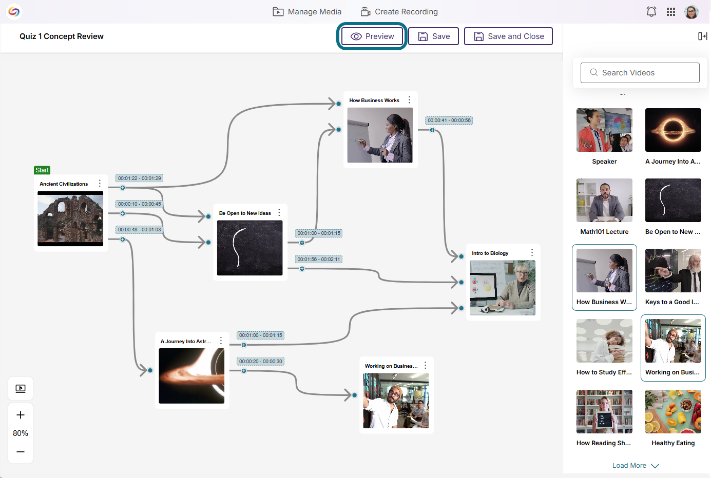Select Working on Busi... library thumbnail
The width and height of the screenshot is (711, 478).
pyautogui.click(x=673, y=341)
